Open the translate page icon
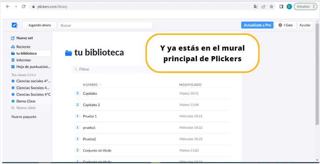Viewport: 320px width, 164px height. (x=255, y=7)
